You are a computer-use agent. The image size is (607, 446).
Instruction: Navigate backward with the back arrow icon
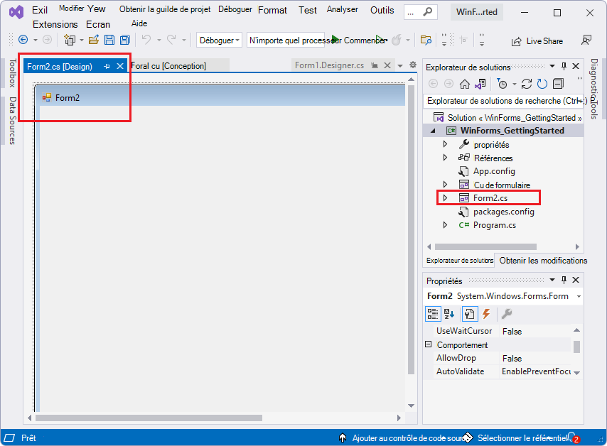[23, 40]
